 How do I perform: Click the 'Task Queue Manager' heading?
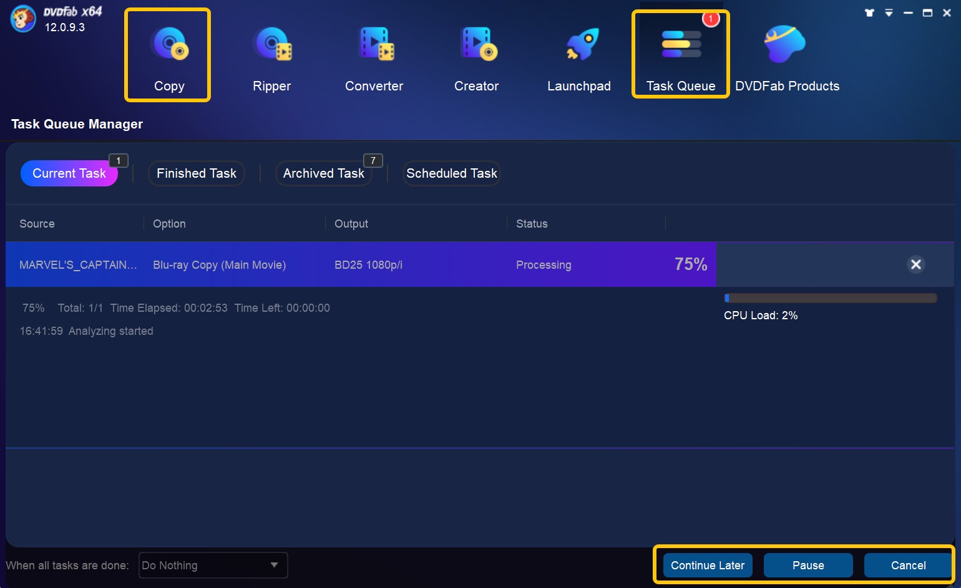(77, 124)
